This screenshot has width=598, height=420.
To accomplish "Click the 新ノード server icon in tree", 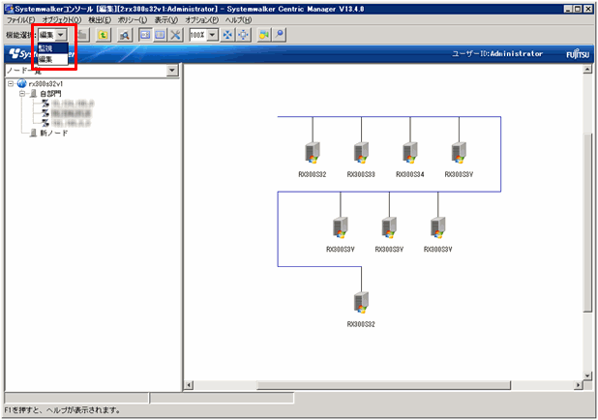I will pyautogui.click(x=34, y=134).
